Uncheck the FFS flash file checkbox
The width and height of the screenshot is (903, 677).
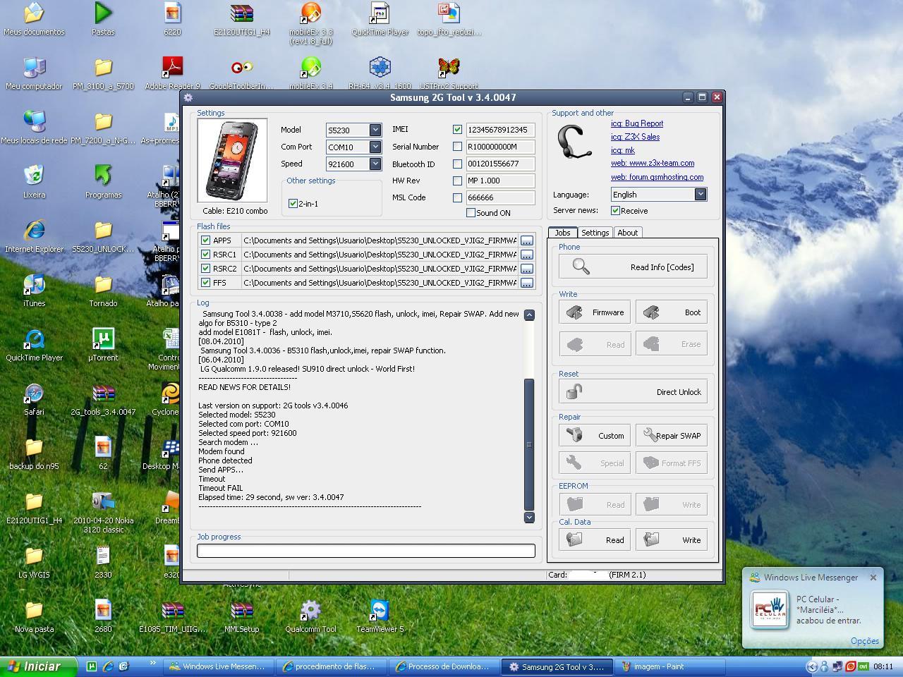pyautogui.click(x=205, y=283)
